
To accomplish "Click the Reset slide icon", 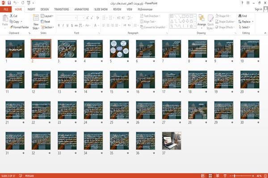I will point(42,21).
